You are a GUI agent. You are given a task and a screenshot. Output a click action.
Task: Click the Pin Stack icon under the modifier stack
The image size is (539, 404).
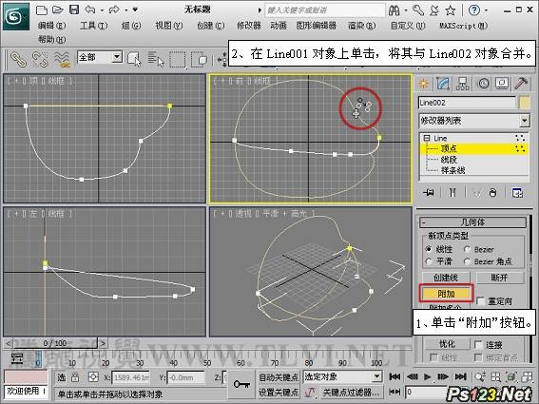click(x=429, y=193)
